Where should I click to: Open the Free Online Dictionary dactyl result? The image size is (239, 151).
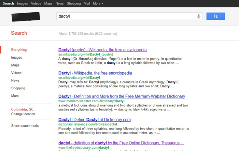(x=121, y=143)
